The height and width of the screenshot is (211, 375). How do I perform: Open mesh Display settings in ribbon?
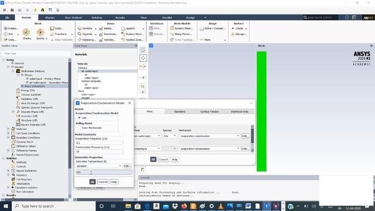point(11,28)
